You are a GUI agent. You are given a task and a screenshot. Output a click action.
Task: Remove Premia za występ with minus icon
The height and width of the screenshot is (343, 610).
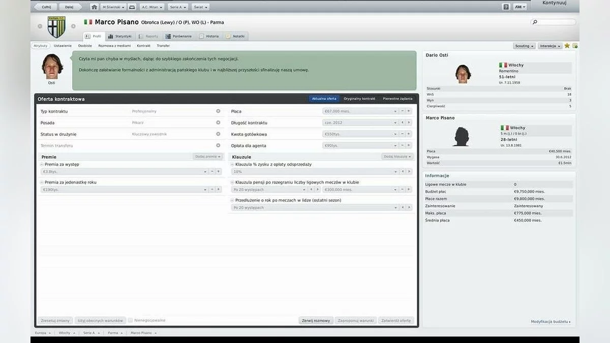[x=42, y=165]
